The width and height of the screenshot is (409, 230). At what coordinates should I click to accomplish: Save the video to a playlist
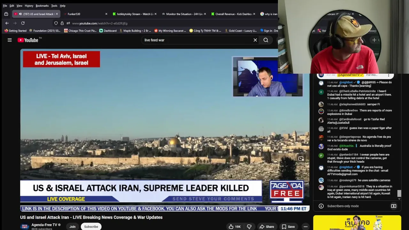click(288, 227)
